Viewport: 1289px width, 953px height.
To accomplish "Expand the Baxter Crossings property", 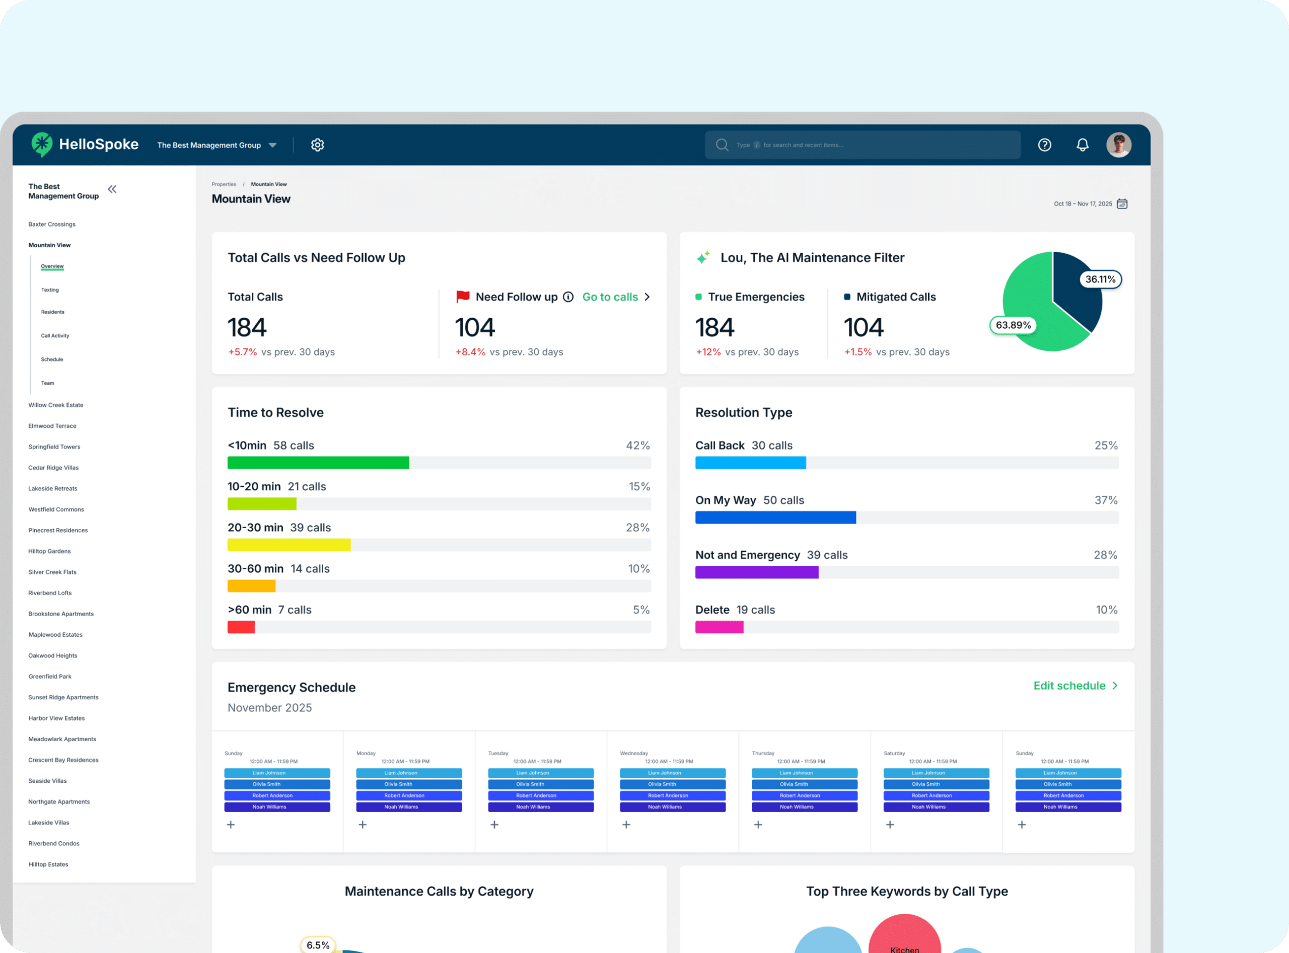I will pyautogui.click(x=52, y=224).
